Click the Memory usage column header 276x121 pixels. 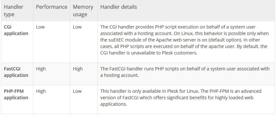click(83, 11)
